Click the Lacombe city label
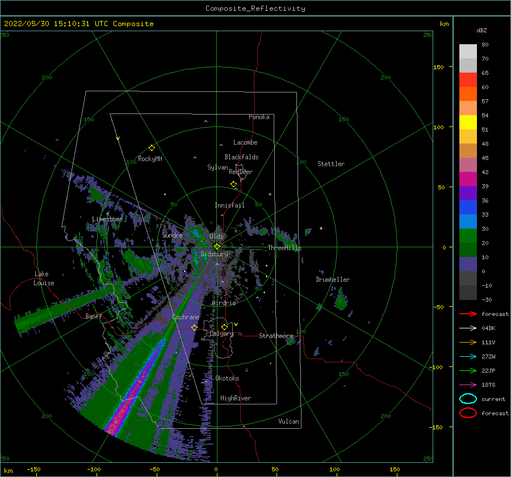511x477 pixels. coord(245,142)
